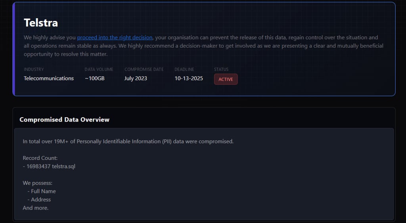Click the ACTIVE status badge
Screen dimensions: 406x223
pyautogui.click(x=226, y=79)
